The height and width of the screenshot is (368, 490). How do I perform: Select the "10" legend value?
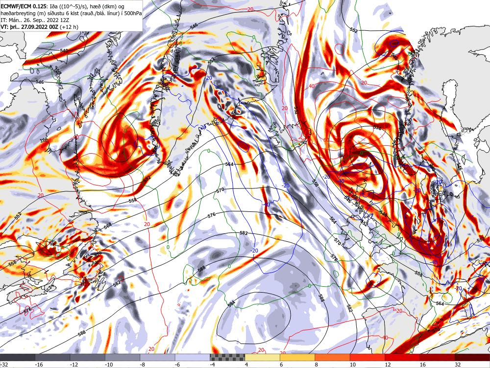[x=353, y=365]
